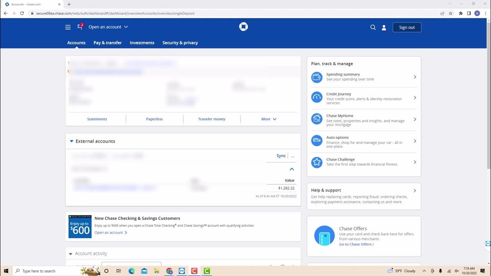Follow Go to Chase Offers link

[x=357, y=245]
